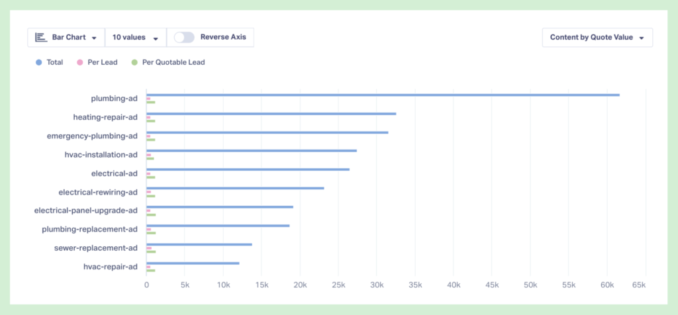
Task: Click the blue Total legend dot
Action: click(39, 62)
